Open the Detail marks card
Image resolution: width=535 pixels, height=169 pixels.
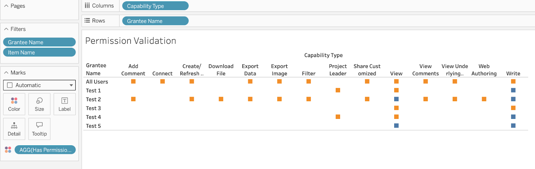(x=14, y=129)
